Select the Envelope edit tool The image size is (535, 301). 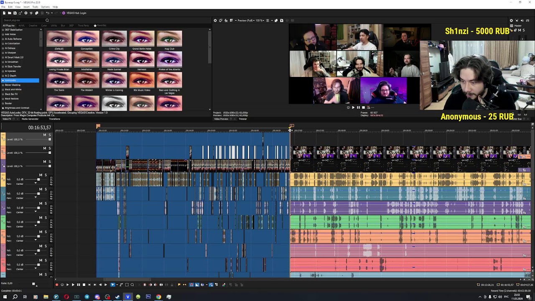click(121, 285)
